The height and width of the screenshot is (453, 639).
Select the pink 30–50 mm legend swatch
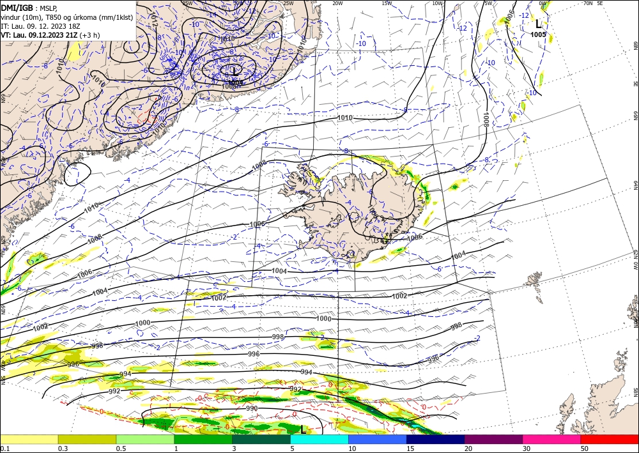click(x=552, y=439)
